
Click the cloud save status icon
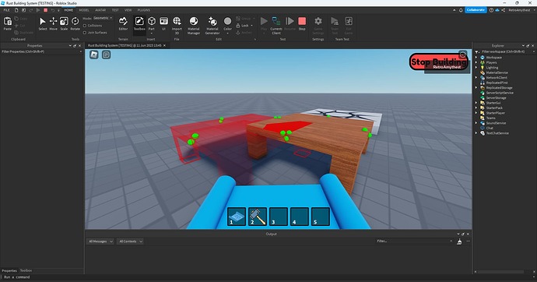(x=497, y=10)
